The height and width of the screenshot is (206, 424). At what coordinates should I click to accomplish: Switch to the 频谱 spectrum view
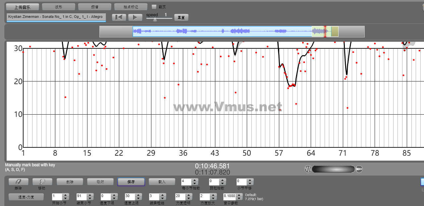[95, 7]
